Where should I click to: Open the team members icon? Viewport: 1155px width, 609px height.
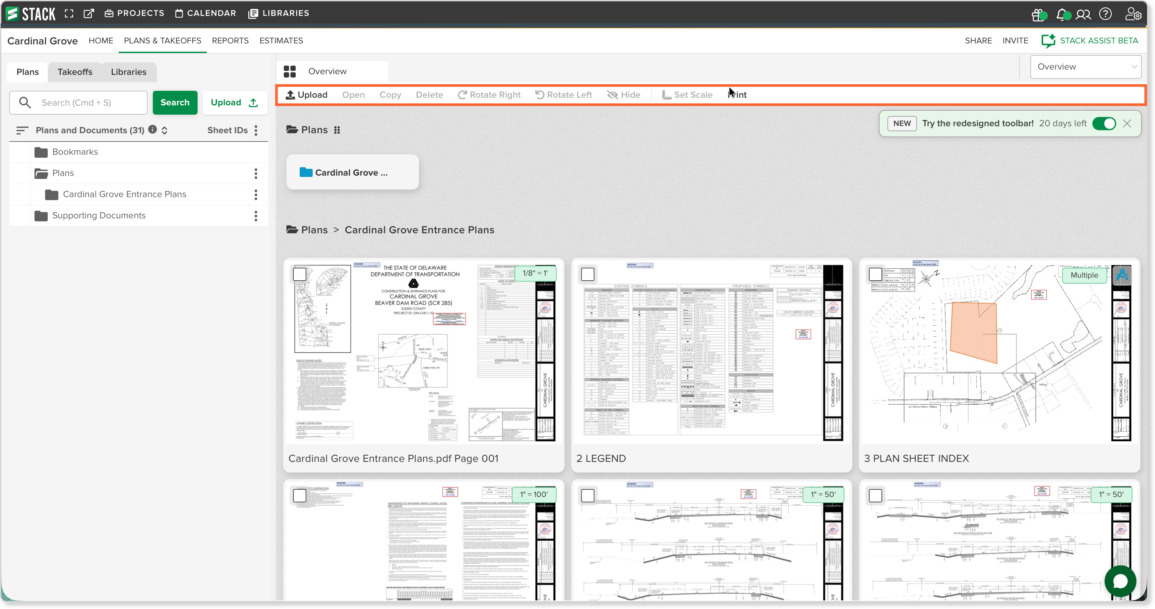1083,14
